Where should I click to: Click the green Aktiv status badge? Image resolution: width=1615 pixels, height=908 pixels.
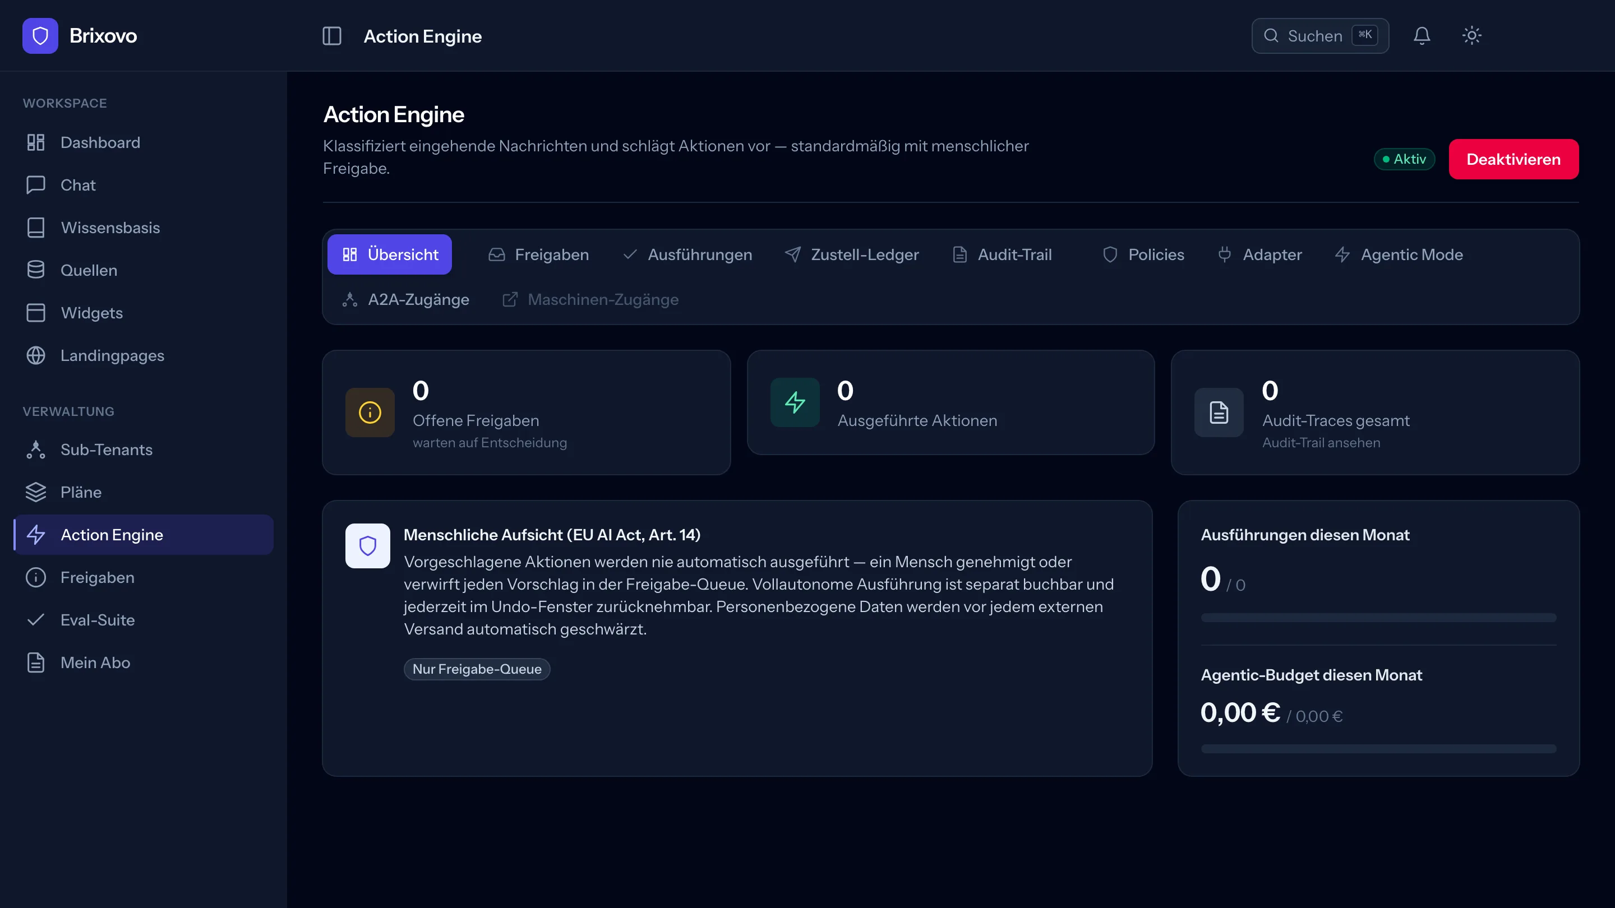(x=1404, y=159)
